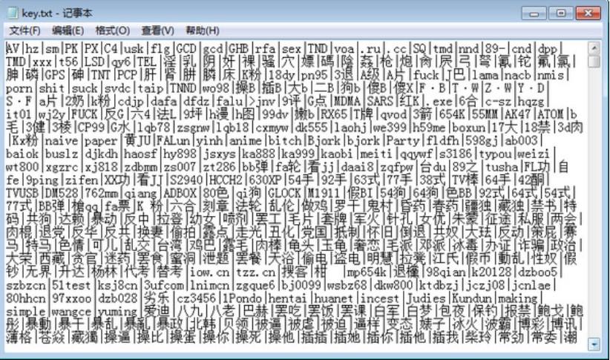Place cursor on the word "Party"

click(x=403, y=140)
